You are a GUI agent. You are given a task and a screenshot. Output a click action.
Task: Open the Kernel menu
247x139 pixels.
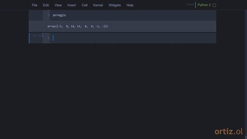coord(98,5)
